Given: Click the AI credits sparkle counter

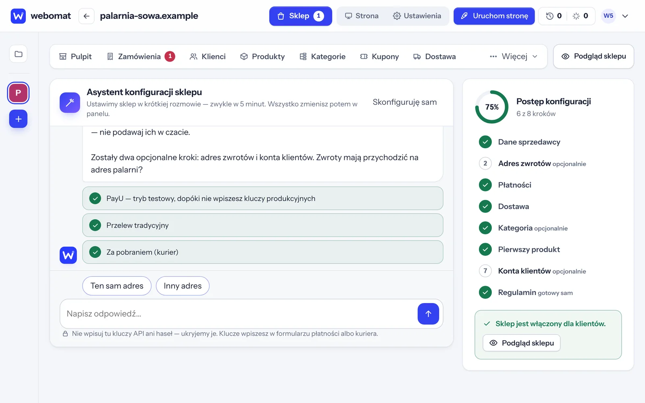Looking at the screenshot, I should click(580, 16).
